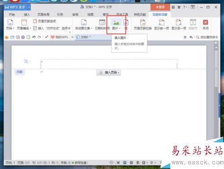Open the 页码 page number dropdown
Image resolution: width=224 pixels, height=169 pixels.
pos(10,25)
